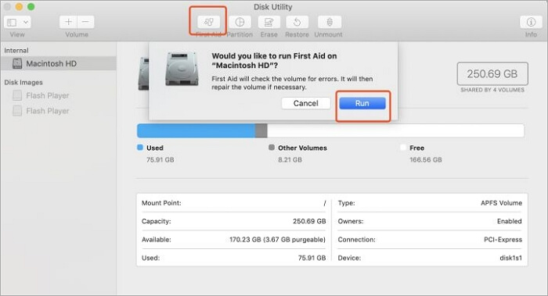Image resolution: width=548 pixels, height=296 pixels.
Task: Click the gray Other Volumes legend swatch
Action: coord(272,148)
